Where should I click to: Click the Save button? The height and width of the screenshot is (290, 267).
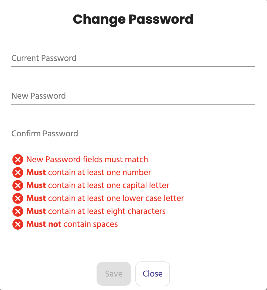[114, 274]
